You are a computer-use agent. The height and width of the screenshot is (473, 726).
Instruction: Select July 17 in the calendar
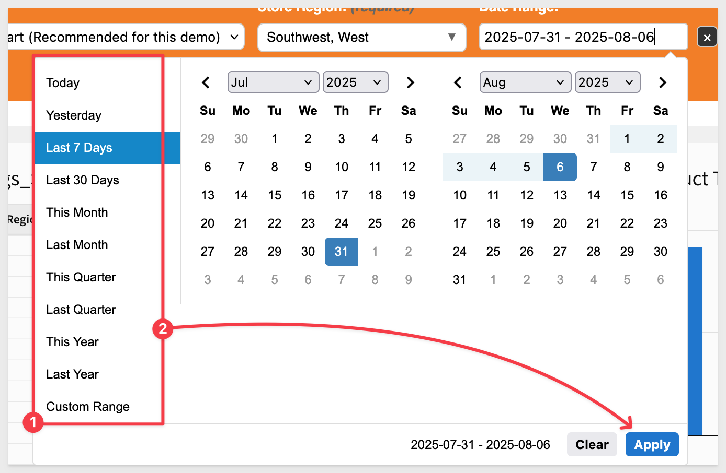coord(342,195)
